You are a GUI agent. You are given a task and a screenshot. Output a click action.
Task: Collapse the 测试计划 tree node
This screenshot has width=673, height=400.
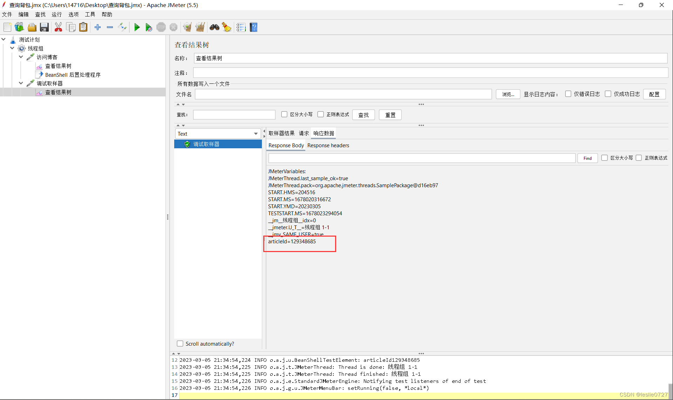(4, 40)
